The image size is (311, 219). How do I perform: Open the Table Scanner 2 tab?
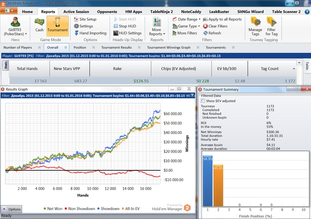coord(286,12)
